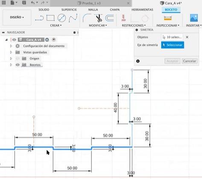Select the Fillet modify tool
The height and width of the screenshot is (179, 202).
87,18
